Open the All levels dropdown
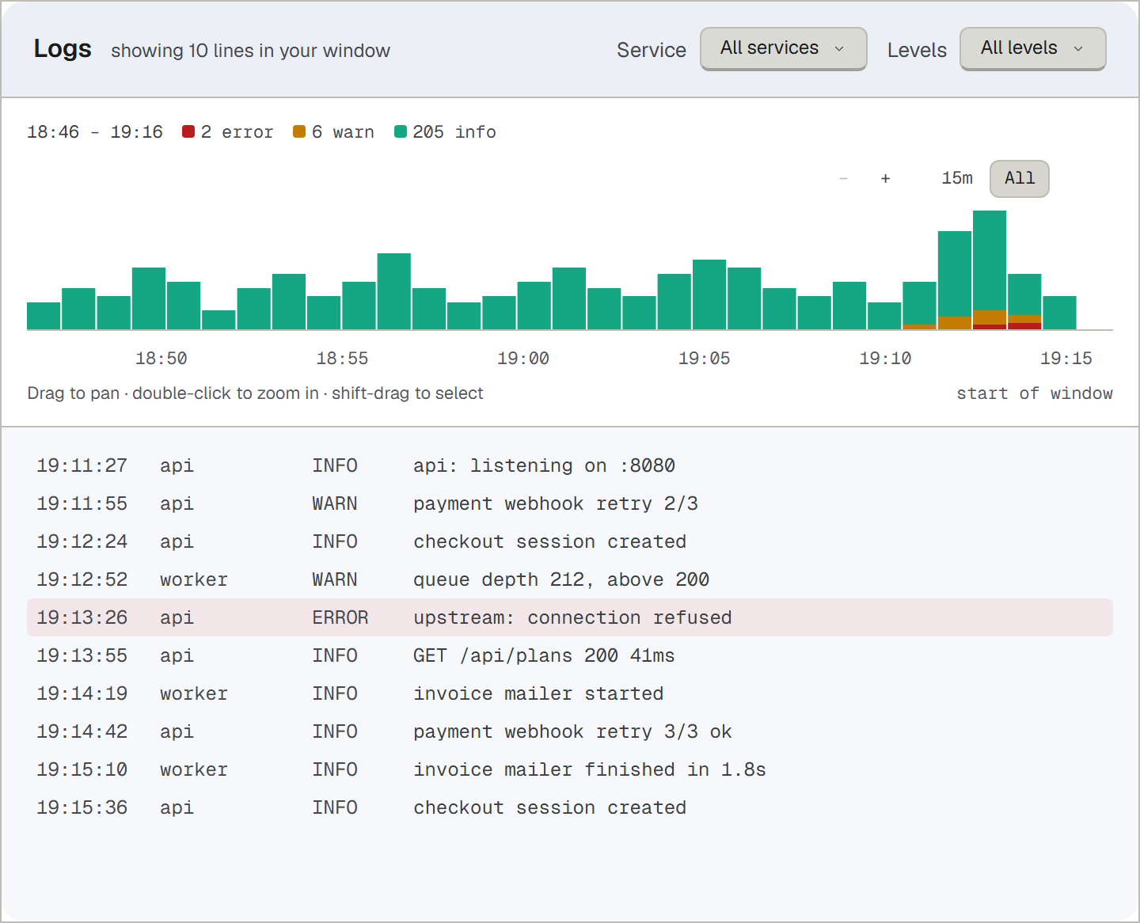Viewport: 1140px width, 923px height. click(x=1032, y=48)
